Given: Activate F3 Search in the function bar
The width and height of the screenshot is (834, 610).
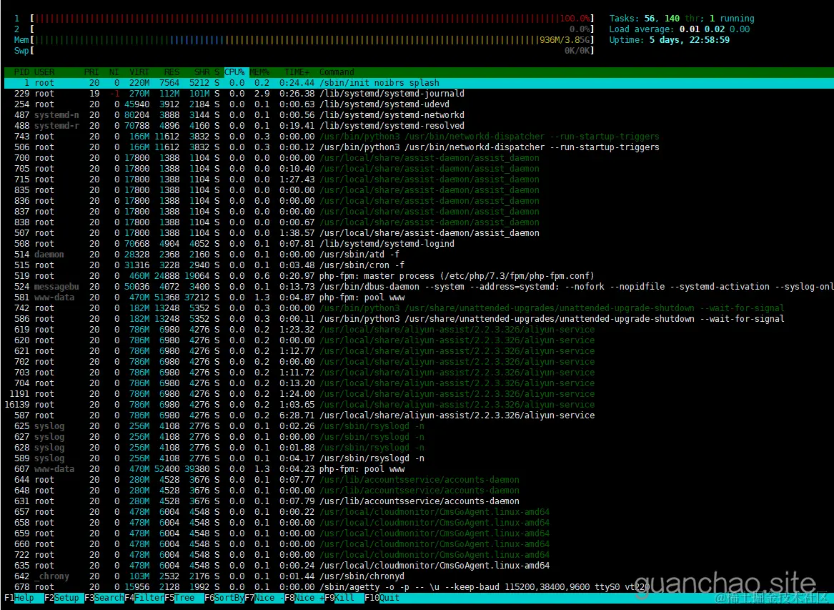Looking at the screenshot, I should click(x=104, y=598).
